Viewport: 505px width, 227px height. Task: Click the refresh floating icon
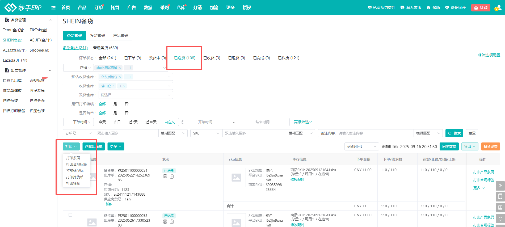pyautogui.click(x=500, y=218)
